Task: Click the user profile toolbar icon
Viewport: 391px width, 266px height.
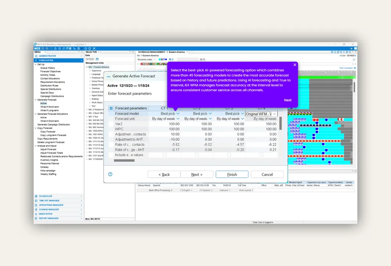Action: [56, 48]
